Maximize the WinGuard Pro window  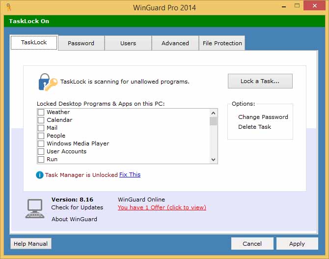click(297, 6)
